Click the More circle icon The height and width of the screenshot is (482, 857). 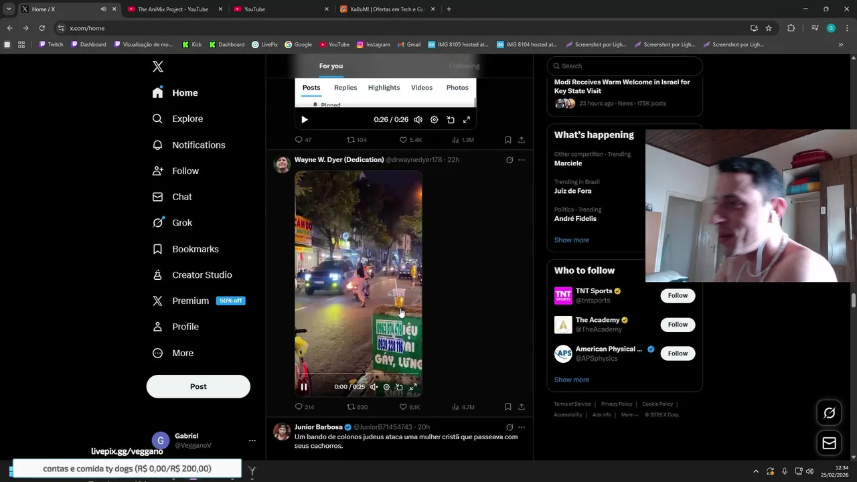(x=158, y=353)
